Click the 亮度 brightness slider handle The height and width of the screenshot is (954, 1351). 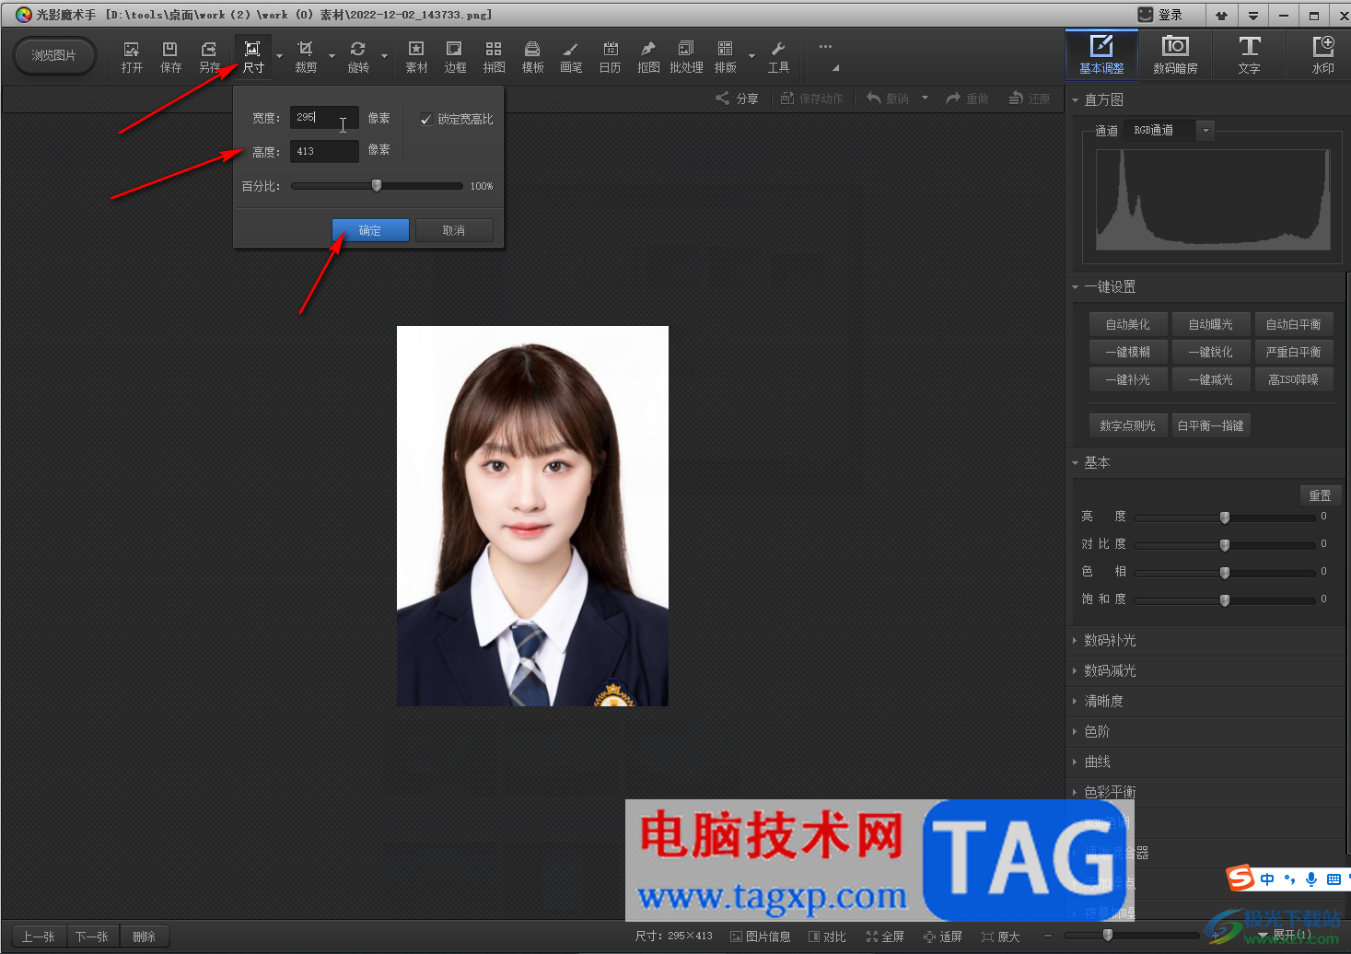click(x=1225, y=518)
